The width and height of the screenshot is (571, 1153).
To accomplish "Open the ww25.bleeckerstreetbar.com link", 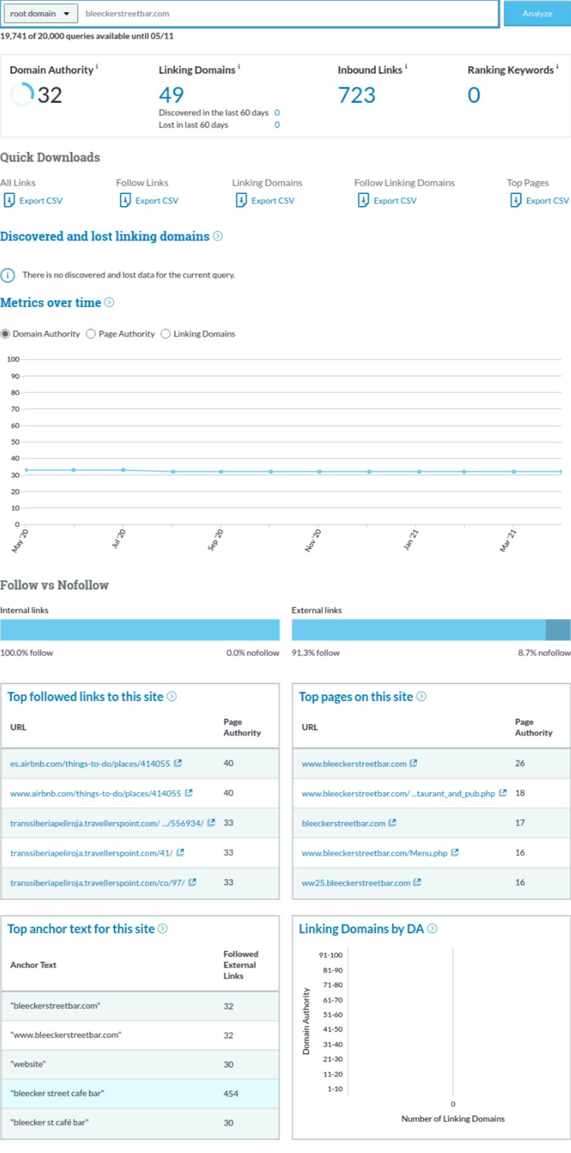I will coord(355,883).
